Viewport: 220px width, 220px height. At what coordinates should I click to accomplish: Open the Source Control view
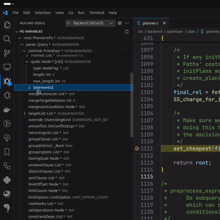click(x=7, y=53)
